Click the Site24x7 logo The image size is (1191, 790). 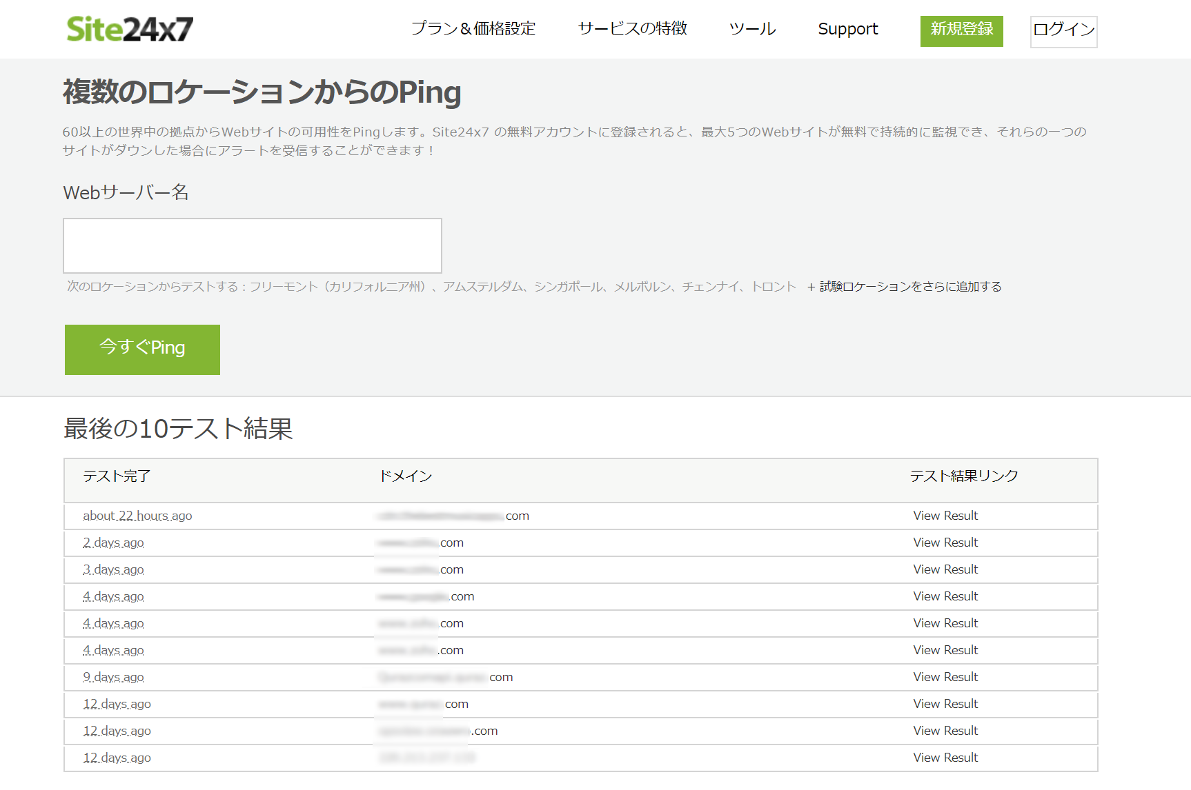tap(130, 29)
